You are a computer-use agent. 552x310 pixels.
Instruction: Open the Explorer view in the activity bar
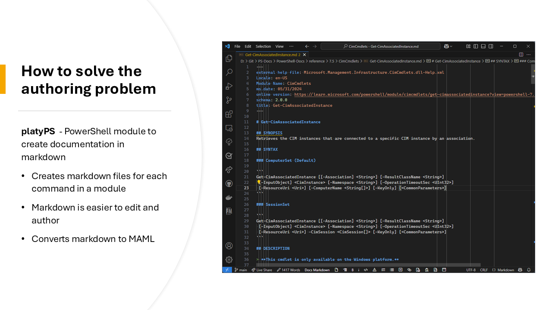pyautogui.click(x=229, y=58)
